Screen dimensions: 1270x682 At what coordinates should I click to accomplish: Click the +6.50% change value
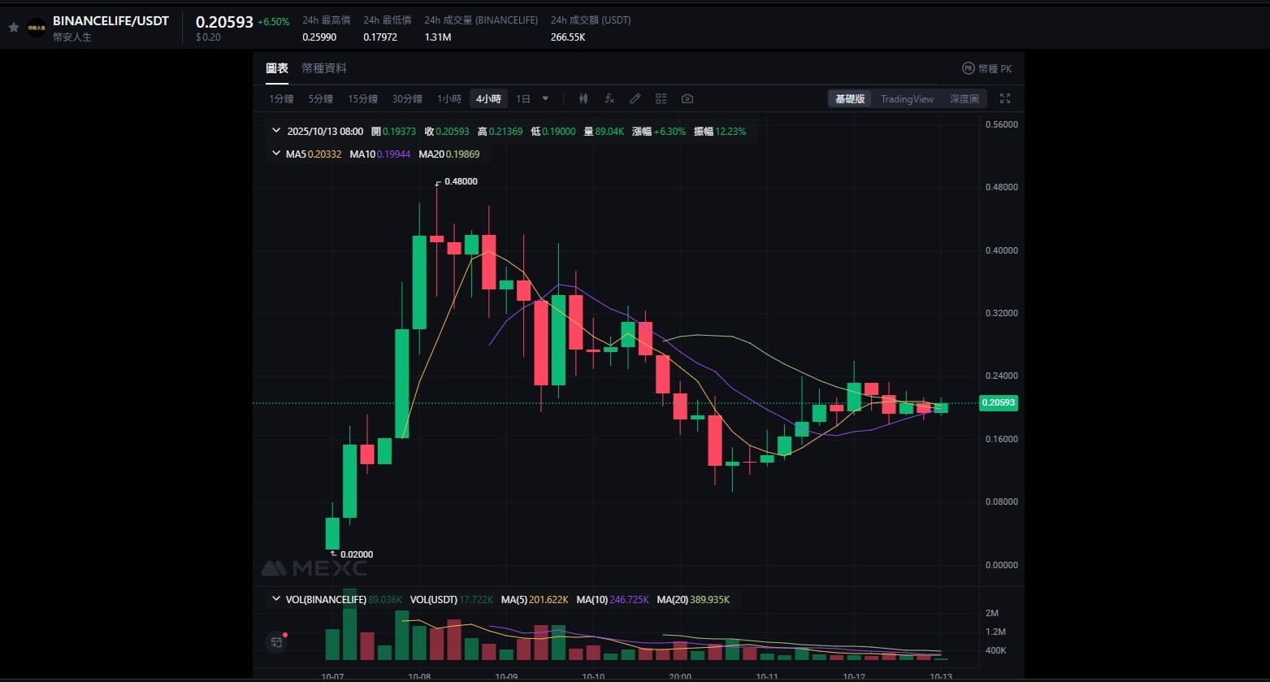click(x=273, y=22)
